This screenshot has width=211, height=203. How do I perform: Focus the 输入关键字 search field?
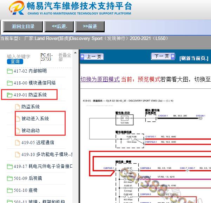coord(19,56)
